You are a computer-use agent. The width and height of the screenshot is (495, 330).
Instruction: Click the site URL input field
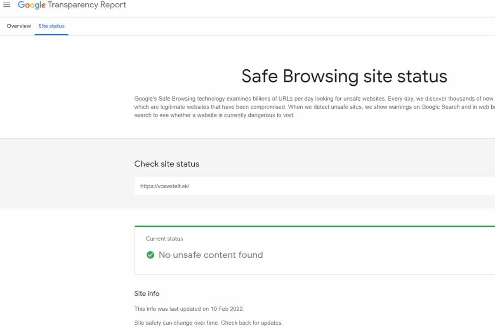tap(314, 186)
